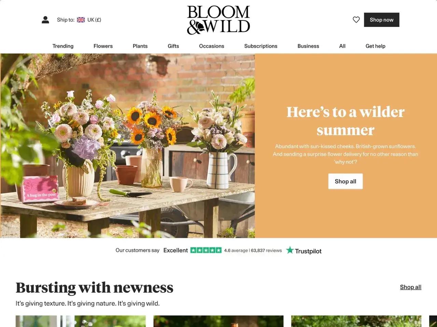Viewport: 437px width, 327px height.
Task: Open the Ship to UK (£) selector
Action: pyautogui.click(x=79, y=20)
